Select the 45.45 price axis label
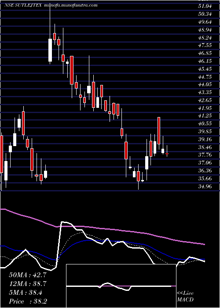The width and height of the screenshot is (220, 308). coord(205,69)
